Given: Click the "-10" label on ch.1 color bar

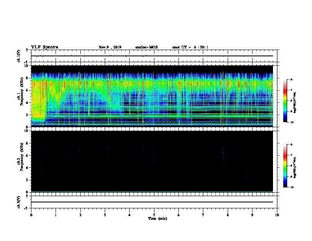Looking at the screenshot, I should point(291,122).
